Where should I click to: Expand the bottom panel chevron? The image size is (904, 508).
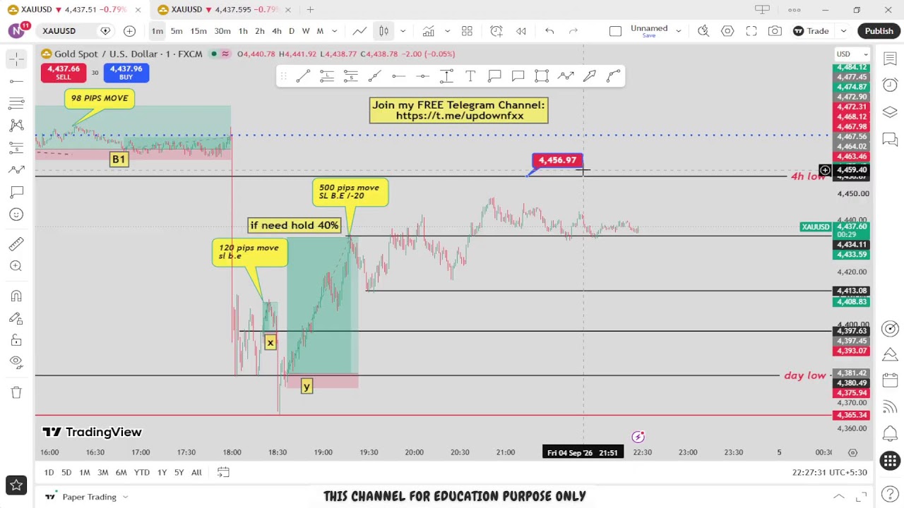point(839,497)
